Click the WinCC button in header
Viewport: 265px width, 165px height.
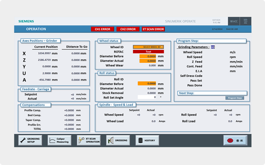point(233,21)
